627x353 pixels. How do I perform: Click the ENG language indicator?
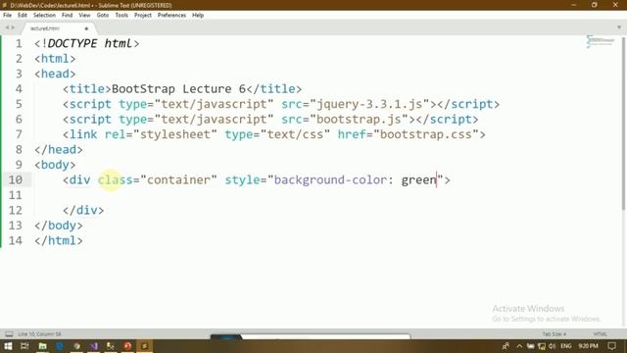(x=566, y=346)
